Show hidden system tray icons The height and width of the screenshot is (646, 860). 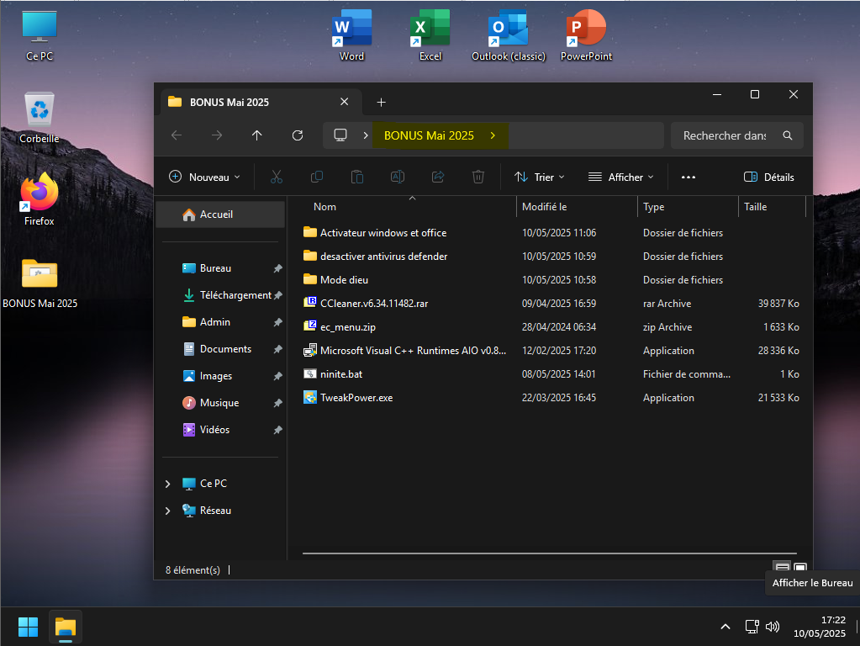(725, 627)
